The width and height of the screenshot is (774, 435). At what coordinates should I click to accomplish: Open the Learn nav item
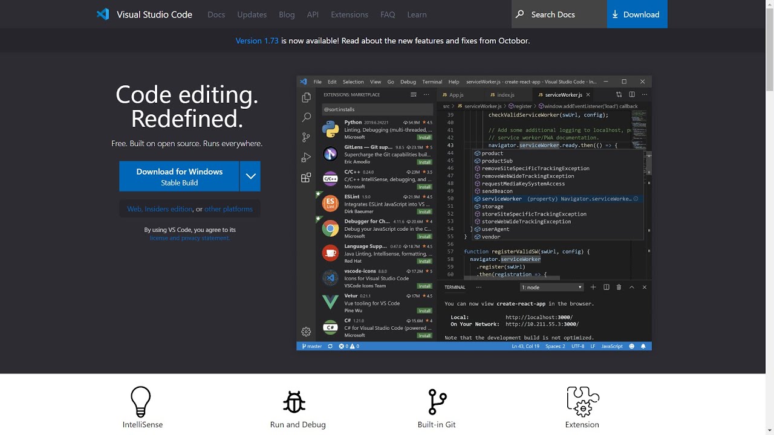417,14
